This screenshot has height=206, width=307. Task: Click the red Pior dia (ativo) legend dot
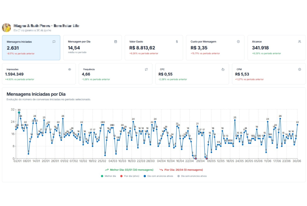121,176
